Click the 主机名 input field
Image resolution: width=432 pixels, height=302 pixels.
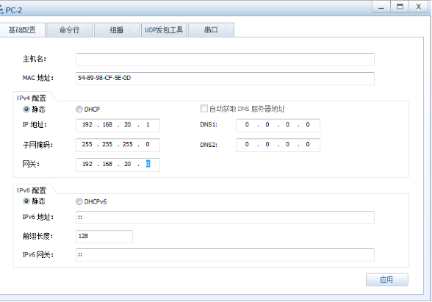click(225, 60)
